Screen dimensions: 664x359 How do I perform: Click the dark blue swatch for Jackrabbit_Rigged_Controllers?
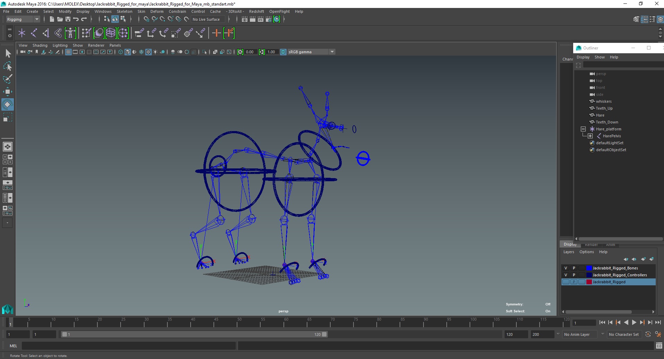[589, 275]
